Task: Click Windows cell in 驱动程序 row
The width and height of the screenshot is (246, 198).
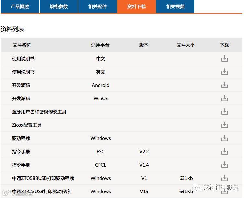Action: [x=100, y=138]
